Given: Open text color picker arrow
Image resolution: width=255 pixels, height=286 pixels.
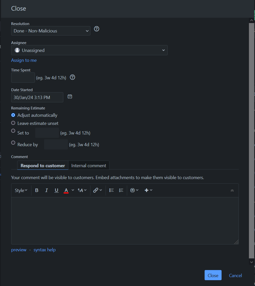Looking at the screenshot, I should [73, 190].
